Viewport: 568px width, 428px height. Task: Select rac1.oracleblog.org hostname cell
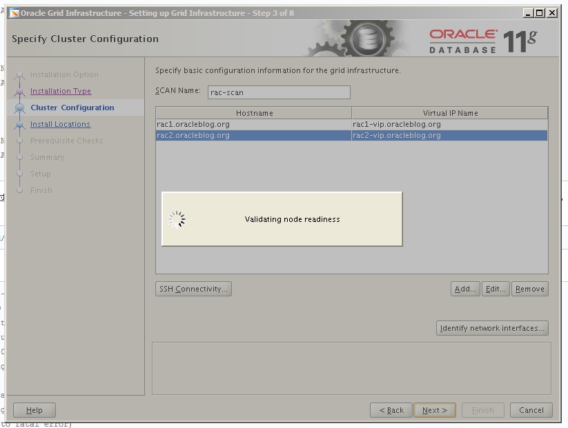pos(253,124)
